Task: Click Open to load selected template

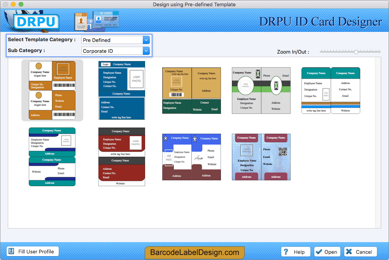Action: [x=327, y=252]
